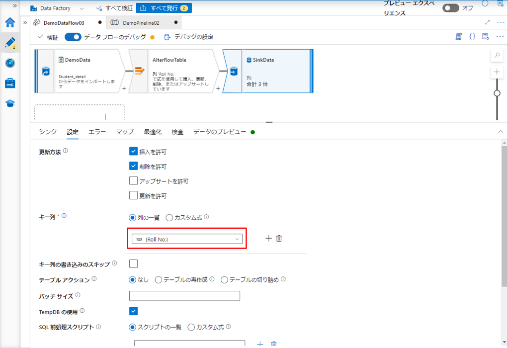
Task: Open the dataflow toolbar ellipsis menu
Action: tap(500, 37)
